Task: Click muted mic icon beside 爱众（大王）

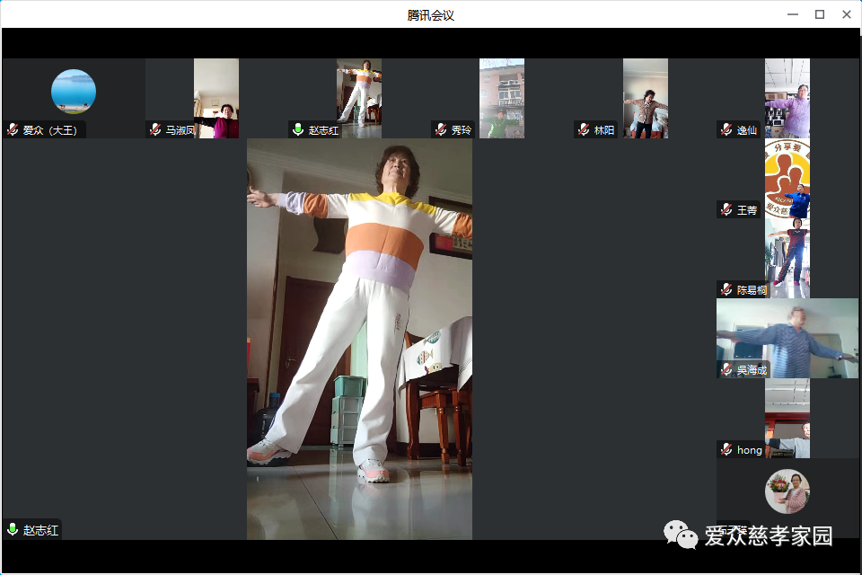Action: 13,130
